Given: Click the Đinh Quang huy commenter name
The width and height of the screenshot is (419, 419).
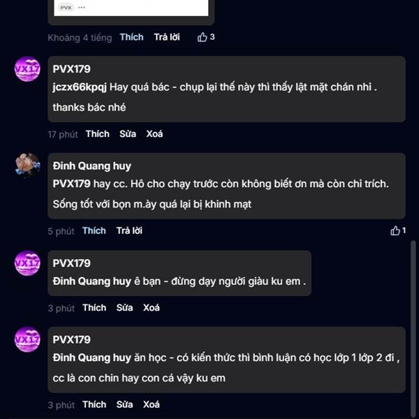Looking at the screenshot, I should pos(91,166).
